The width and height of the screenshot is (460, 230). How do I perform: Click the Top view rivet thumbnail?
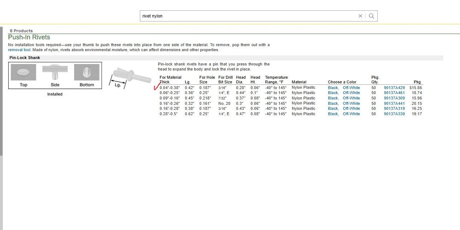point(24,73)
